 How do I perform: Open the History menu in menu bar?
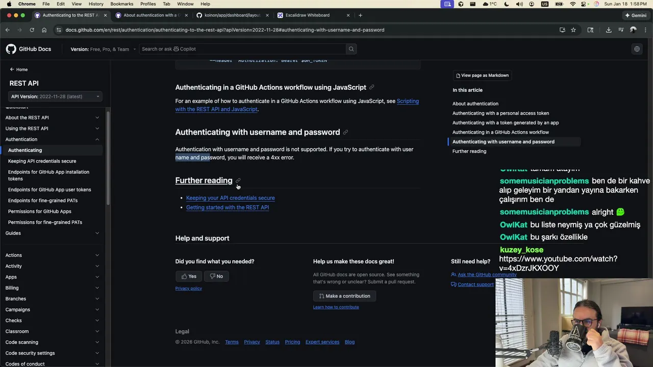point(96,4)
